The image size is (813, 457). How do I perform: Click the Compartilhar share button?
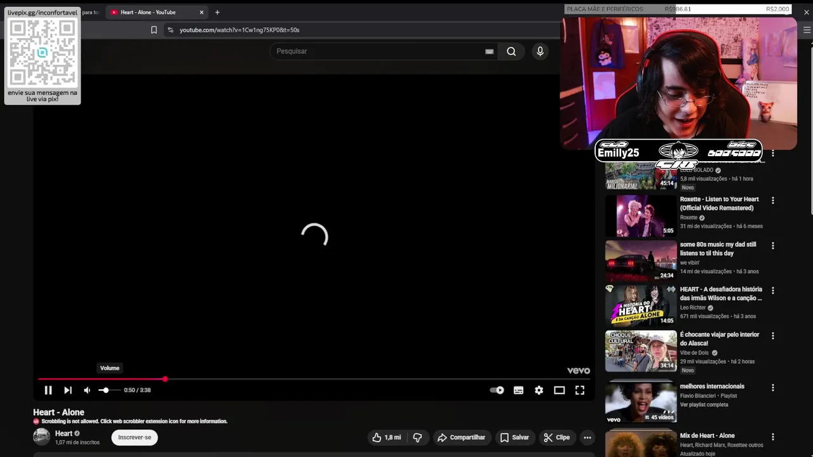(462, 437)
